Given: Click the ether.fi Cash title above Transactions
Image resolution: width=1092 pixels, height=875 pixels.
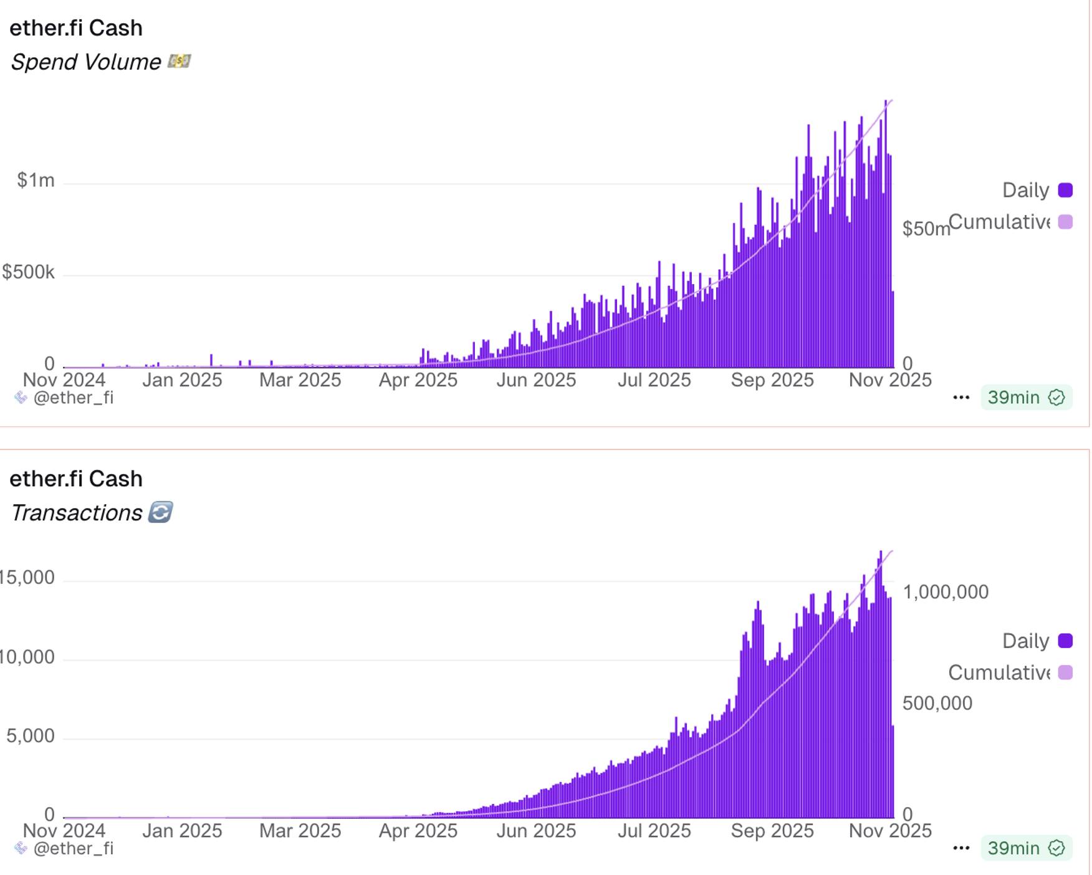Looking at the screenshot, I should coord(76,479).
